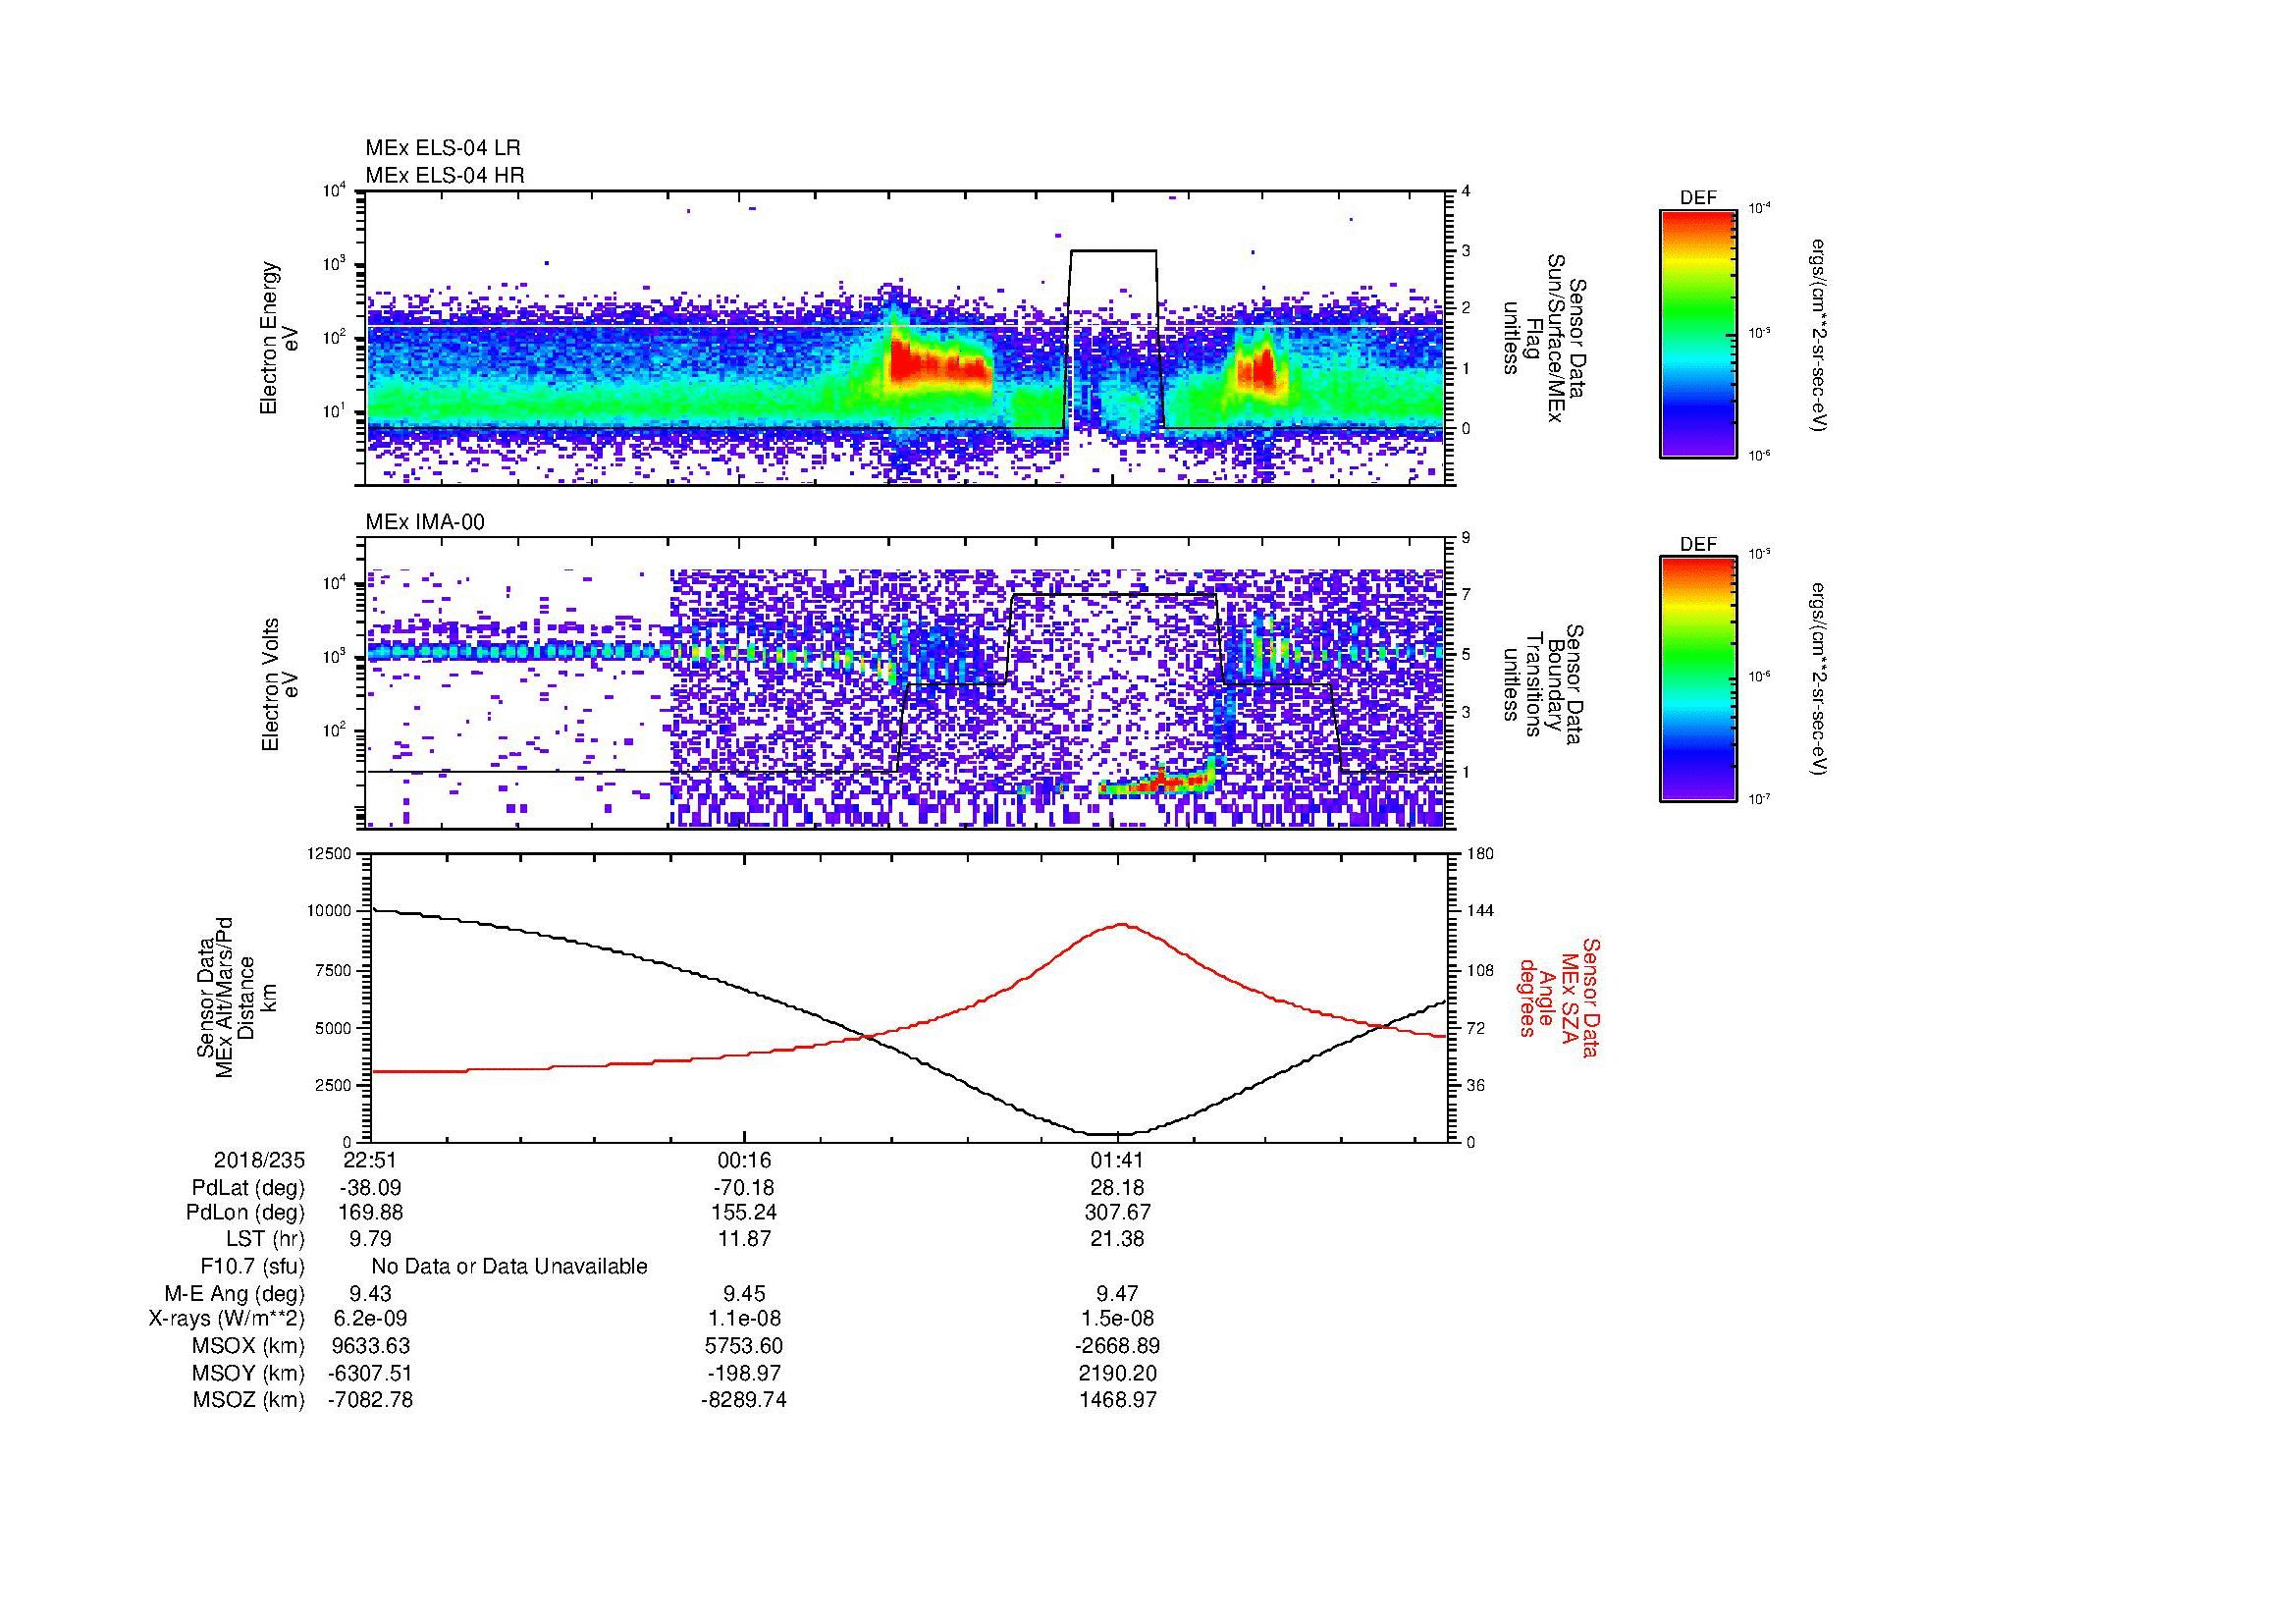Click the 144 degree SZA axis tick

coord(1480,911)
